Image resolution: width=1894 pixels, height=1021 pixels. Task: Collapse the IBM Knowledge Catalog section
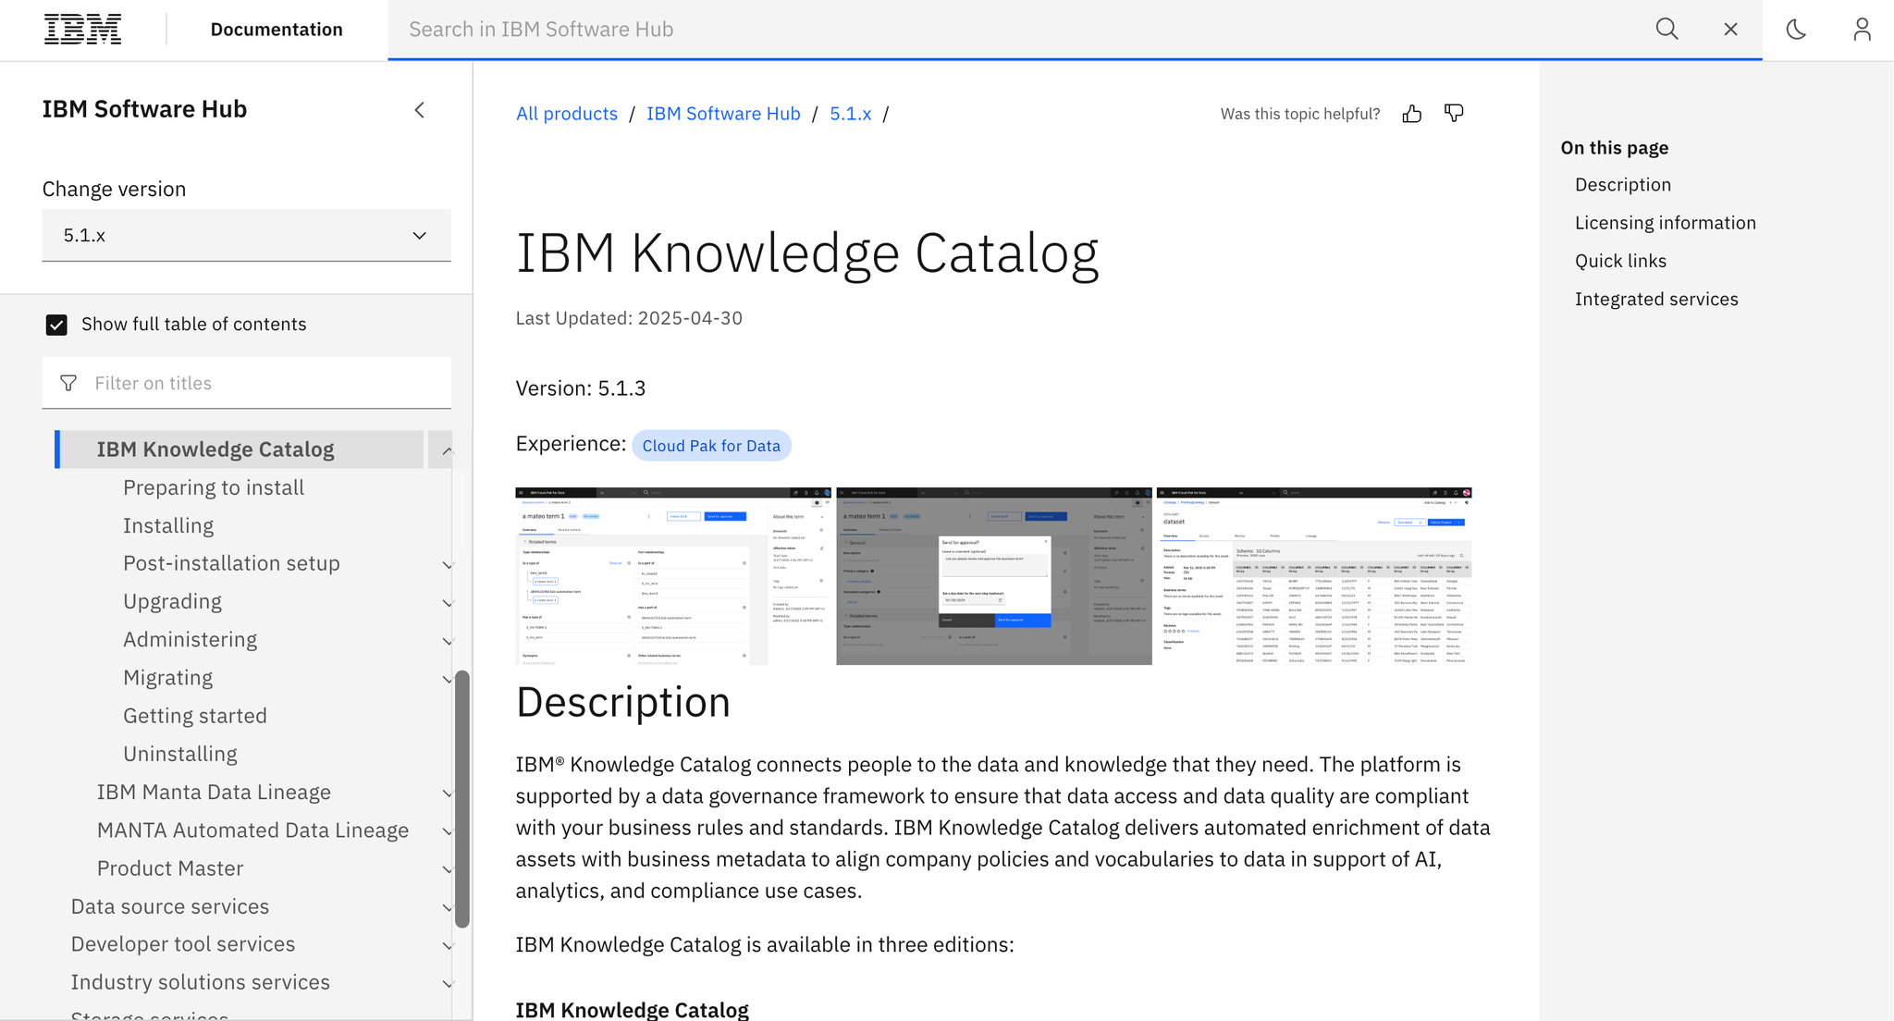point(448,449)
